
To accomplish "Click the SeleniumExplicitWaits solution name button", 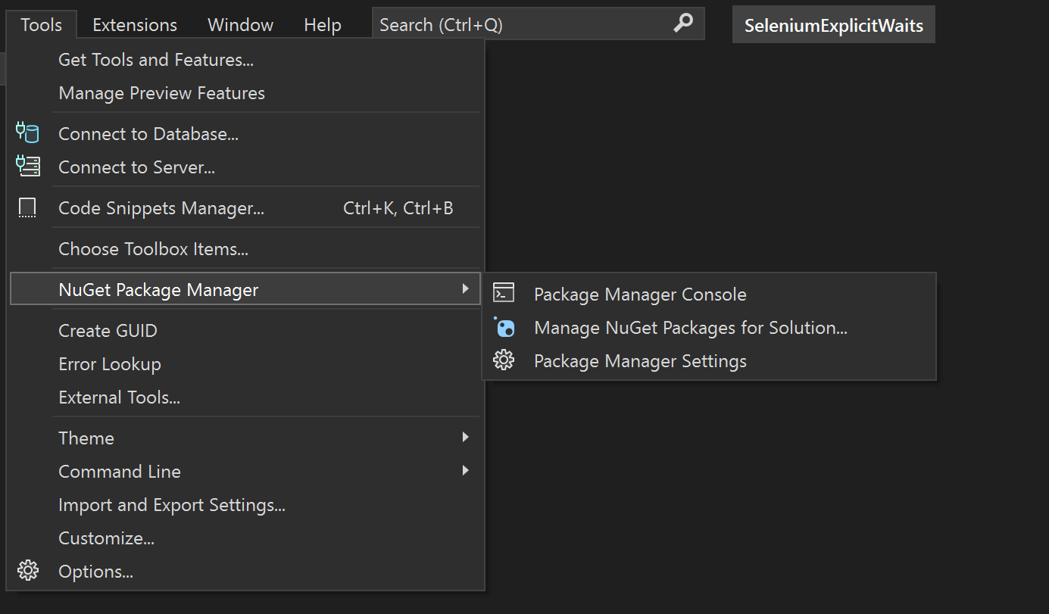I will pyautogui.click(x=833, y=25).
